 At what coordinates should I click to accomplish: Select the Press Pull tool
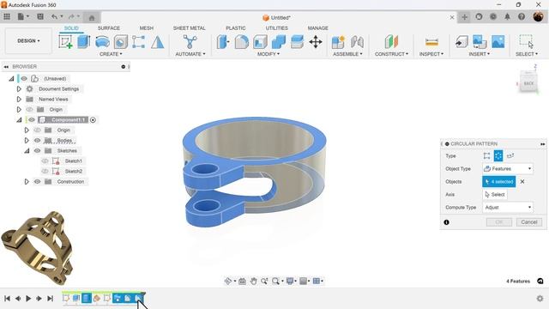click(223, 42)
